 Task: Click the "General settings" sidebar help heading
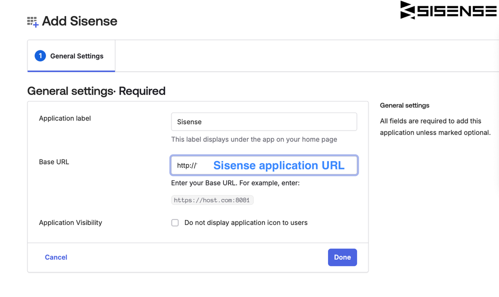point(404,105)
